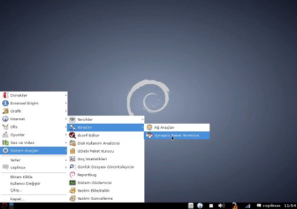The height and width of the screenshot is (209, 297).
Task: Open the volume speaker control
Action: click(x=222, y=206)
